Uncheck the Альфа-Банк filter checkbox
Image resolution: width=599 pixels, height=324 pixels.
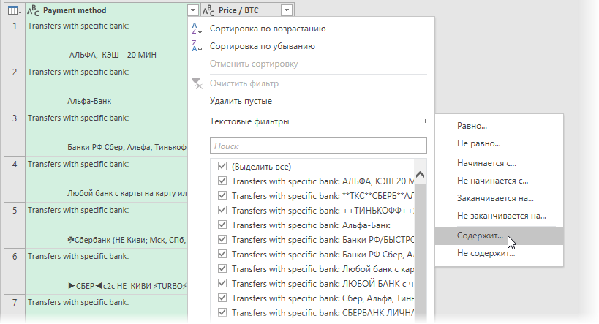222,225
